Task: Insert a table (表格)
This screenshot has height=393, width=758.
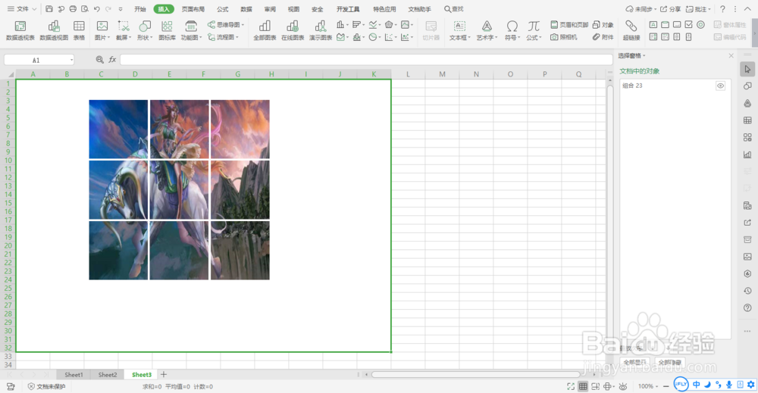Action: point(79,30)
